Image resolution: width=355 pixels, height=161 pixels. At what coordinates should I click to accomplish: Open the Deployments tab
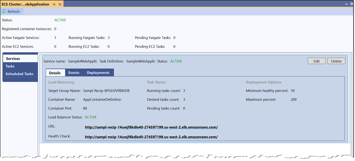tap(98, 73)
